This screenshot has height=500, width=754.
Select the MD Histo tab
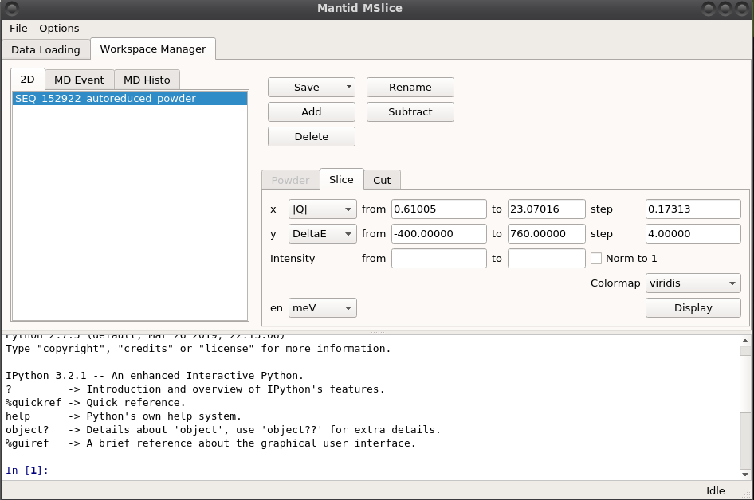(x=147, y=80)
